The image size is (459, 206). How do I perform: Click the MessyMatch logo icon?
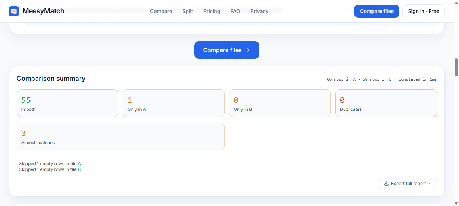pyautogui.click(x=14, y=11)
